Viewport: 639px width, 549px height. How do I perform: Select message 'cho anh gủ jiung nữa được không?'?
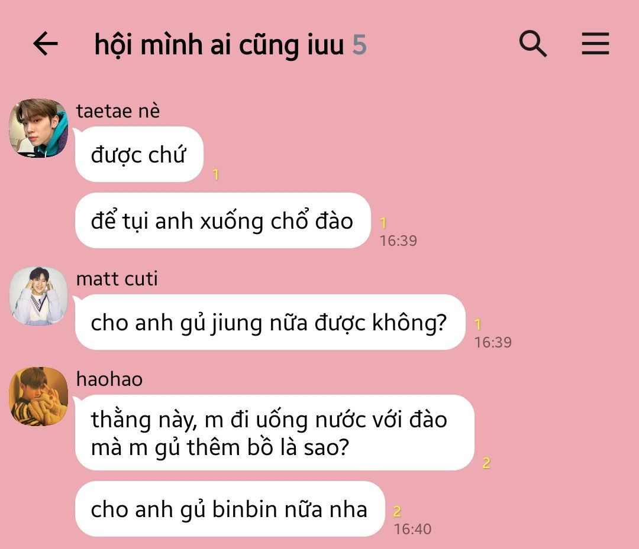(270, 322)
